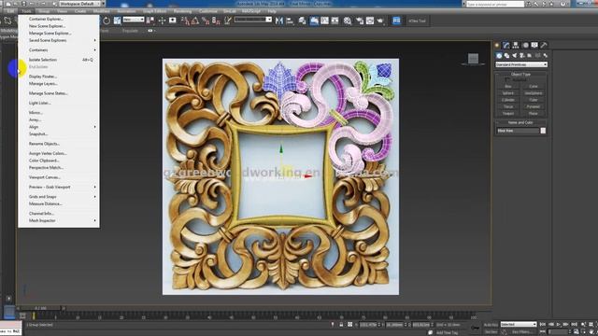598x336 pixels.
Task: Toggle the Auto Key button
Action: [491, 325]
